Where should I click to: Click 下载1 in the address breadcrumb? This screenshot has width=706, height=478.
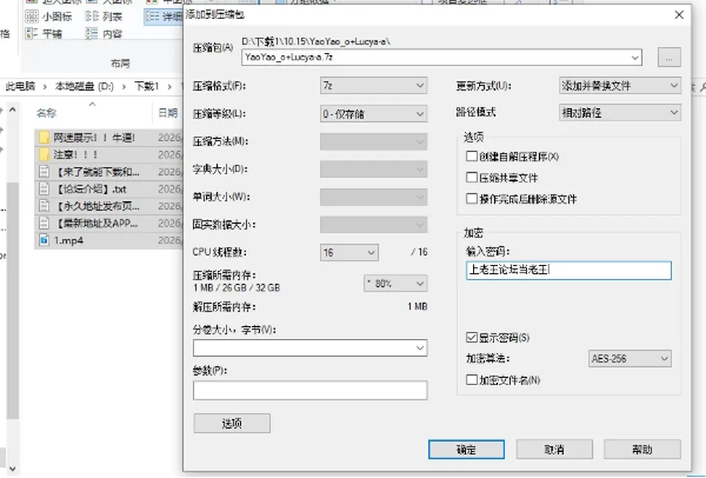tap(146, 86)
